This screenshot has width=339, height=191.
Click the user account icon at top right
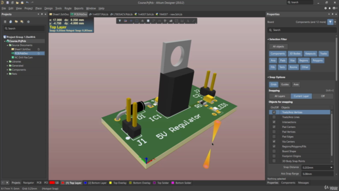click(x=334, y=8)
